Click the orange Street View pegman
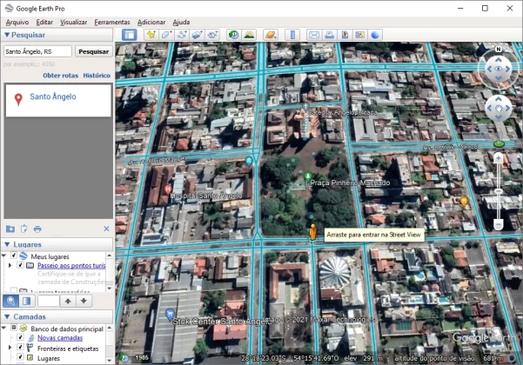The height and width of the screenshot is (365, 523). pyautogui.click(x=312, y=232)
